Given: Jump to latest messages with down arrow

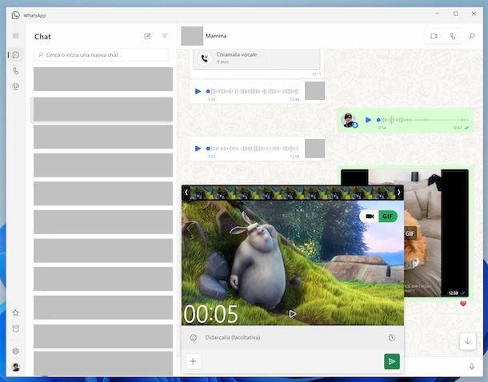Looking at the screenshot, I should 467,341.
